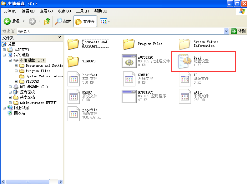Open the Views icon in toolbar
This screenshot has width=247, height=184.
(103, 22)
